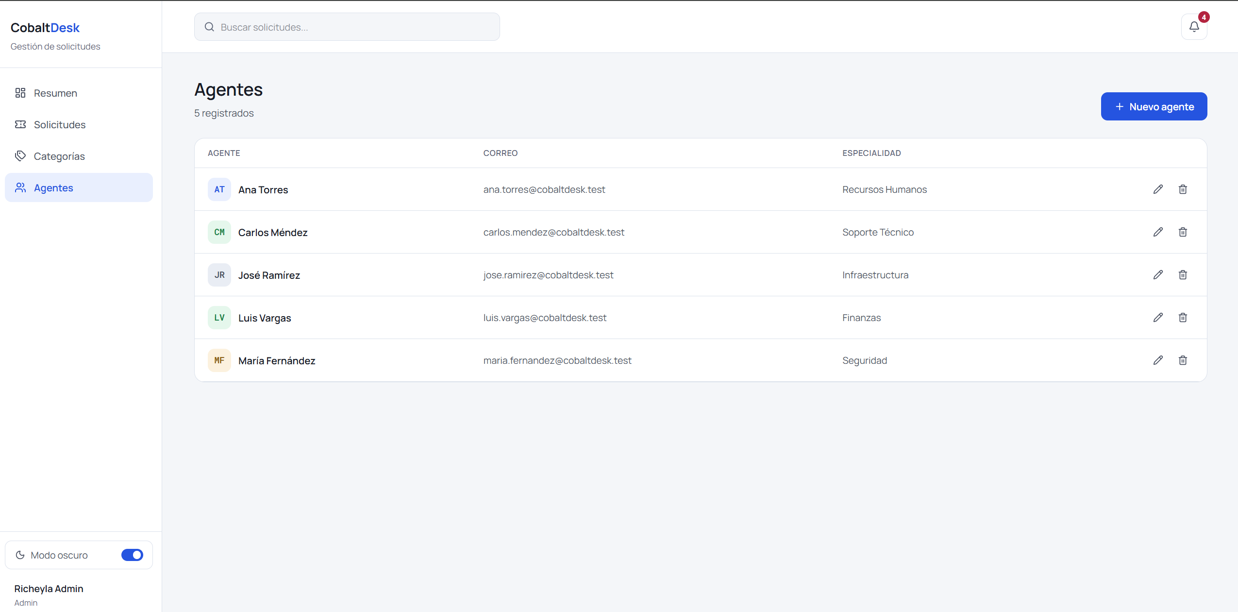This screenshot has width=1238, height=612.
Task: Delete Ana Torres using the trash icon
Action: pyautogui.click(x=1183, y=189)
